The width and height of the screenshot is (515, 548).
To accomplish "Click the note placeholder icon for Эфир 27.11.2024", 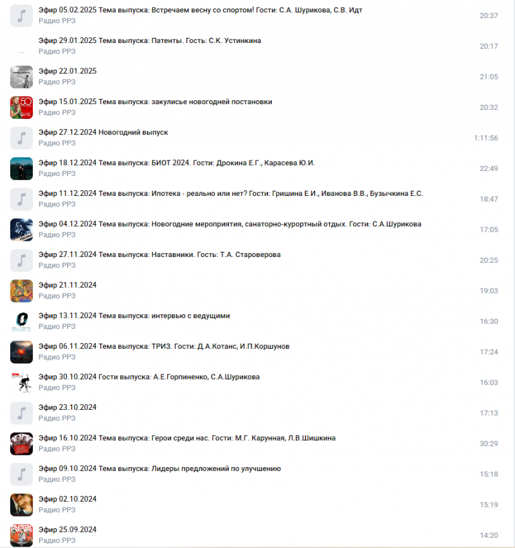I will (21, 260).
